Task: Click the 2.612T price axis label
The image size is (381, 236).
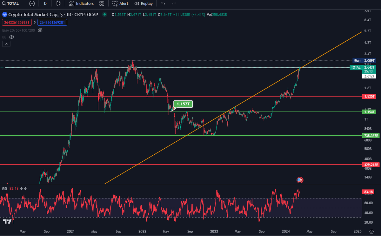Action: click(x=369, y=76)
